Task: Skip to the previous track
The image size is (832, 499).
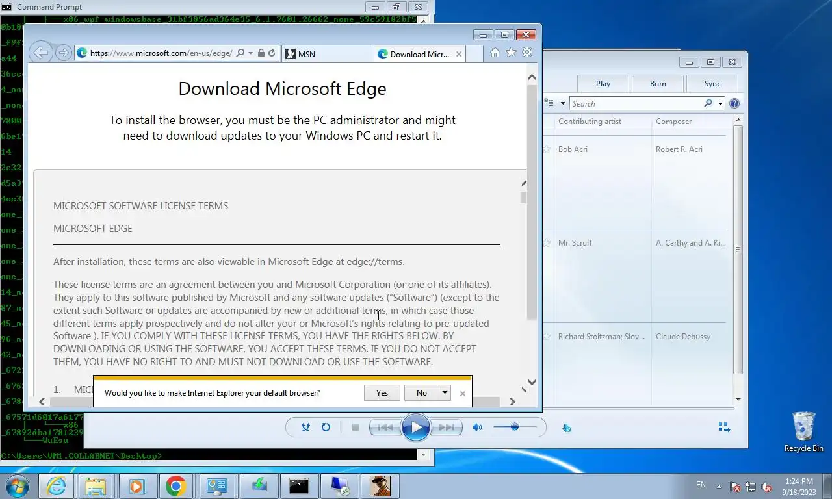Action: [x=385, y=428]
